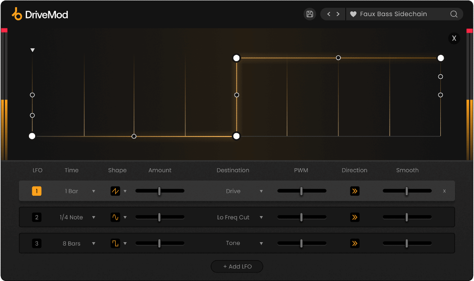Click the sawtooth shape icon on LFO 1

point(116,191)
